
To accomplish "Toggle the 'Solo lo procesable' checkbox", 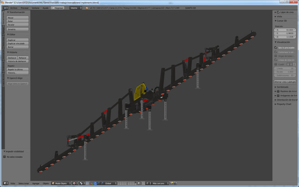I will [x=276, y=47].
